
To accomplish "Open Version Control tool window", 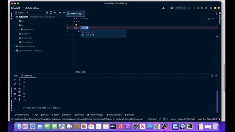I will pos(22,115).
